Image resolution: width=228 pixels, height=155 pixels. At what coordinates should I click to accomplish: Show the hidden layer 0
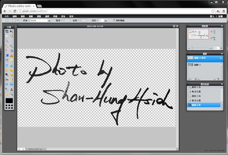(221, 65)
